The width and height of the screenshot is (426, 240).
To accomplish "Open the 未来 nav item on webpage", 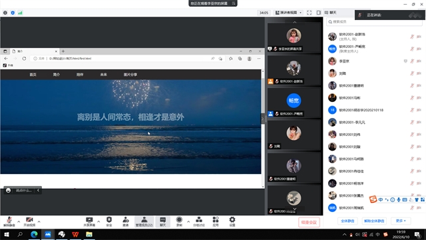I will coord(104,75).
